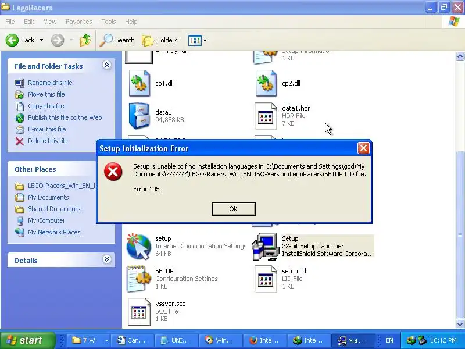Switch to the 'Can...' taskbar window

(x=133, y=340)
